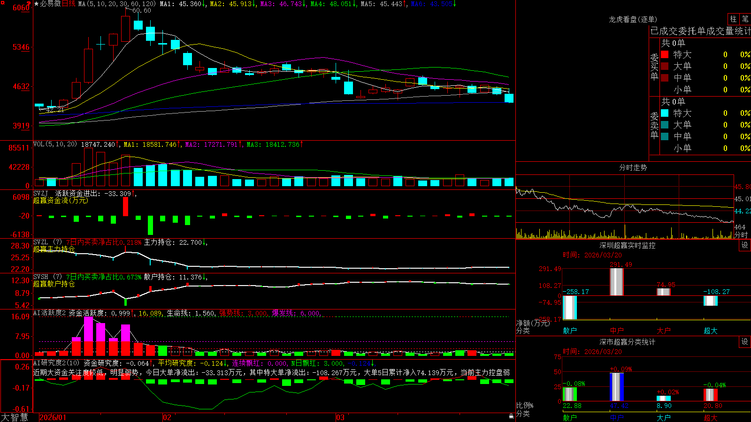Click the AI研究度2(10) indicator label

click(x=56, y=363)
